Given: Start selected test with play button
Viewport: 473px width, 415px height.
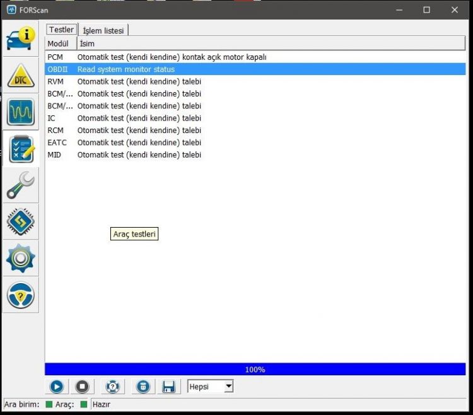Looking at the screenshot, I should click(57, 387).
